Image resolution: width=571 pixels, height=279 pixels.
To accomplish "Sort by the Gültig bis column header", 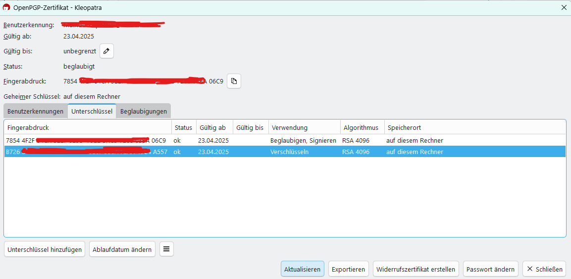I will point(251,128).
